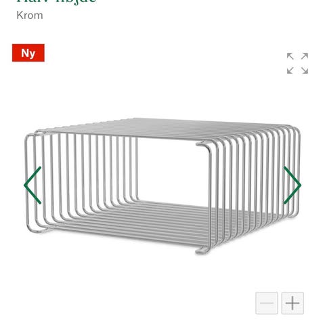Decrease image magnification with the − stepper
Viewport: 325px width, 325px height.
point(267,303)
